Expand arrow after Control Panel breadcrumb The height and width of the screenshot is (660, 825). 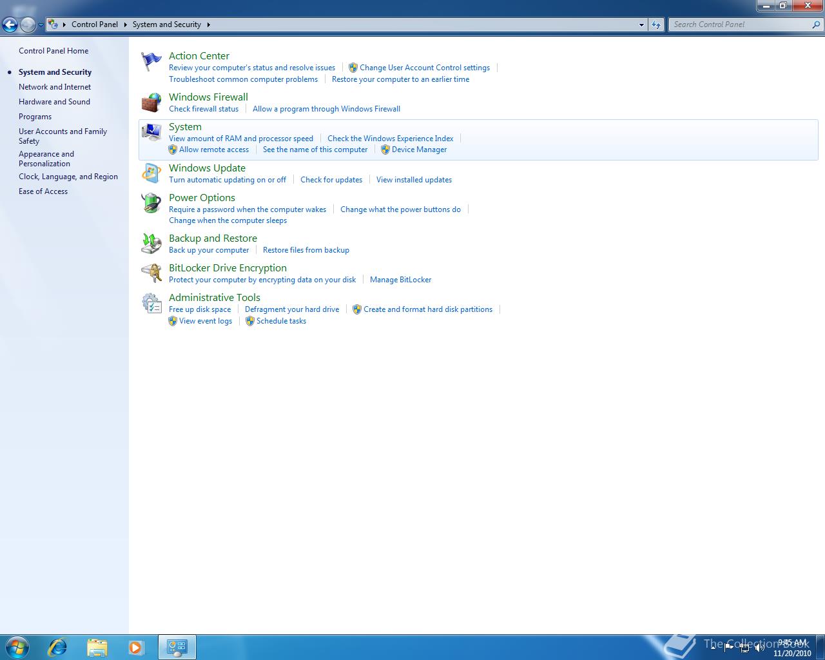[125, 24]
